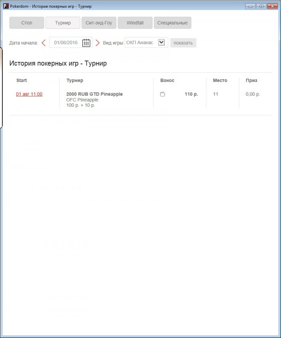Image resolution: width=281 pixels, height=338 pixels.
Task: Expand the Вид игры dropdown arrow
Action: 161,42
